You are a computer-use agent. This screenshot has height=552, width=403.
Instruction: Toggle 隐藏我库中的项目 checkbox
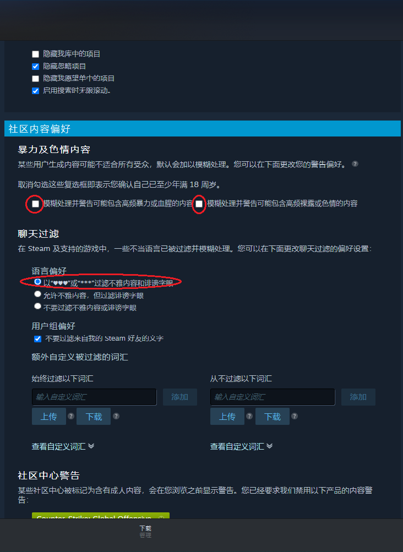36,54
